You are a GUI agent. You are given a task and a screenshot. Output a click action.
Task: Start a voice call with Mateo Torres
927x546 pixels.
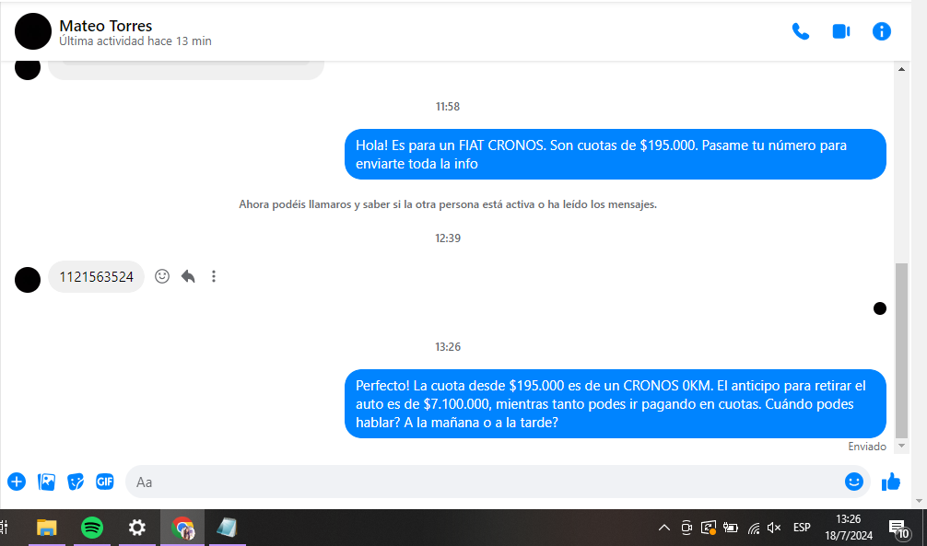point(800,31)
